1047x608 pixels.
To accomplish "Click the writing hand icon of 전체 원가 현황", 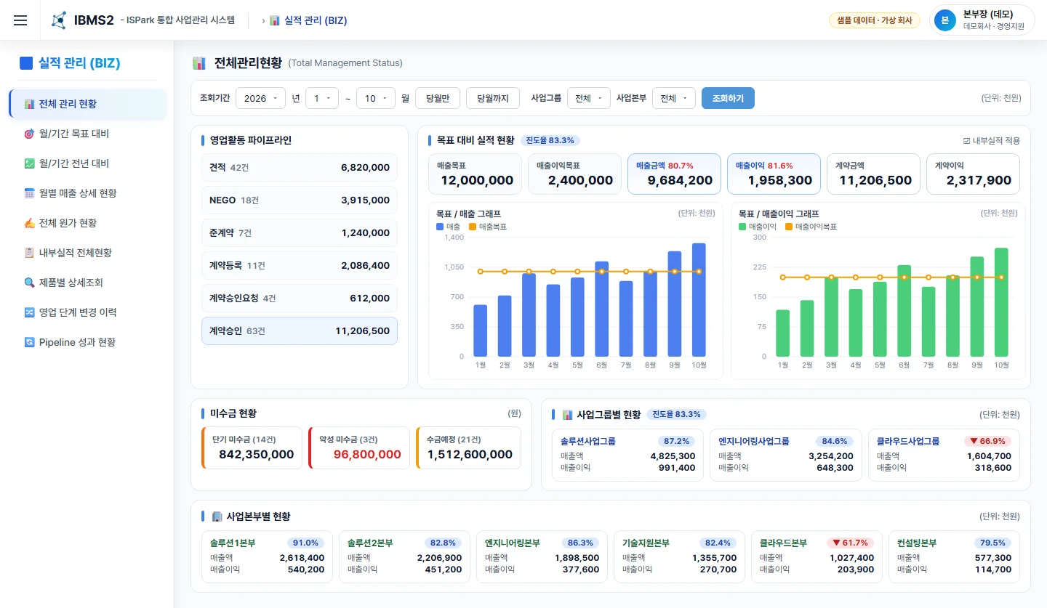I will [x=29, y=223].
